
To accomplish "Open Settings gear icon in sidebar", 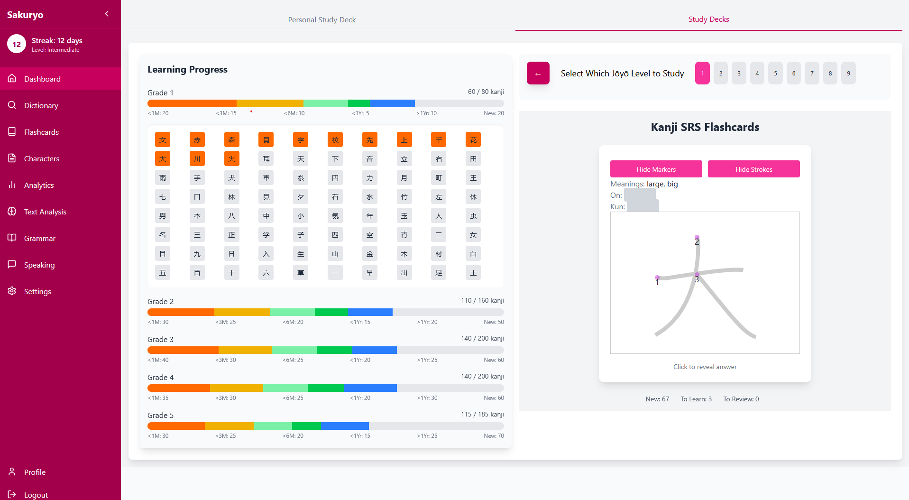I will pyautogui.click(x=12, y=291).
